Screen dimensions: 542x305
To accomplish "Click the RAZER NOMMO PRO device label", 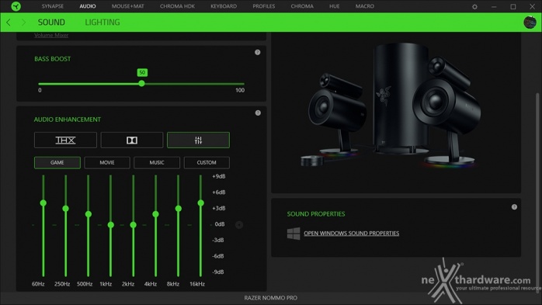I will [271, 298].
